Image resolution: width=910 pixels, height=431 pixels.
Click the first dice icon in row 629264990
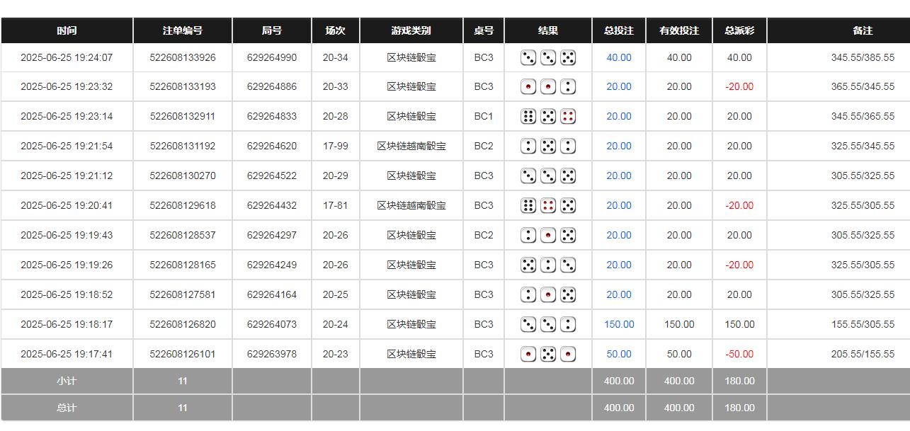point(528,57)
